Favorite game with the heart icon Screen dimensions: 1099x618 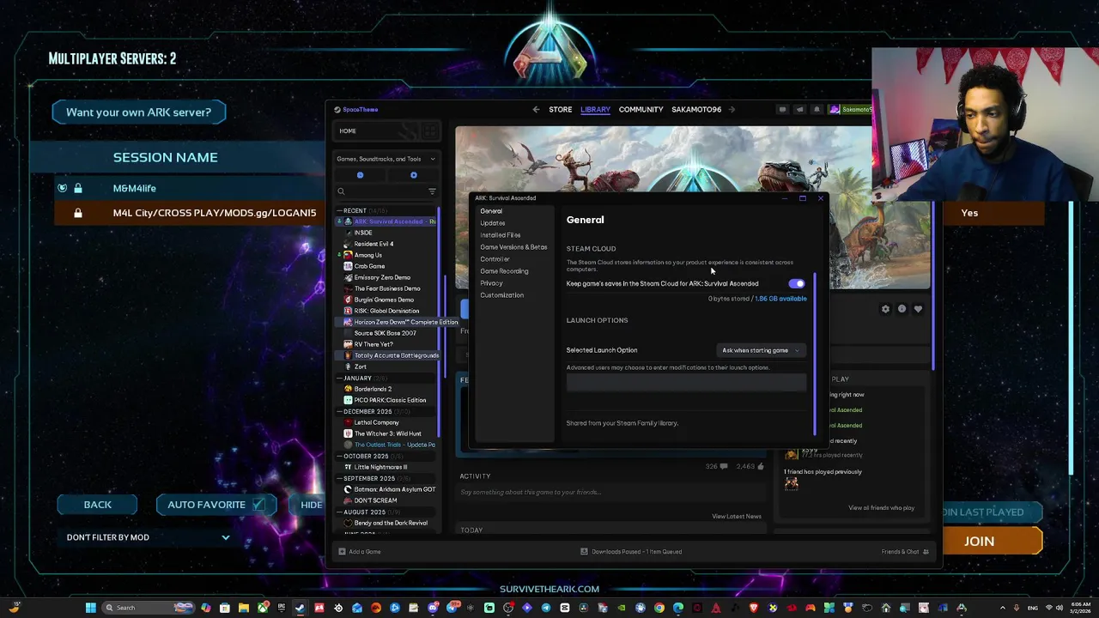pyautogui.click(x=918, y=309)
